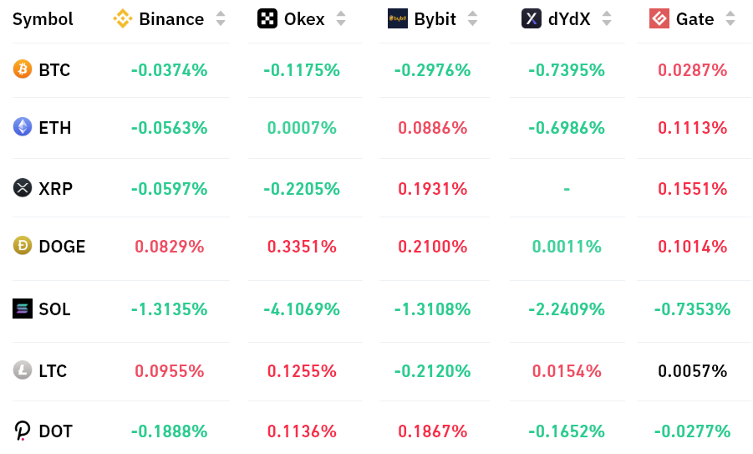
Task: Sort by Bybit column arrows
Action: [x=472, y=18]
